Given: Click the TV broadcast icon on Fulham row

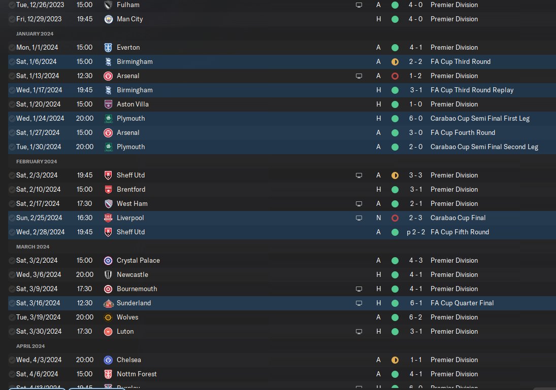Looking at the screenshot, I should tap(359, 5).
